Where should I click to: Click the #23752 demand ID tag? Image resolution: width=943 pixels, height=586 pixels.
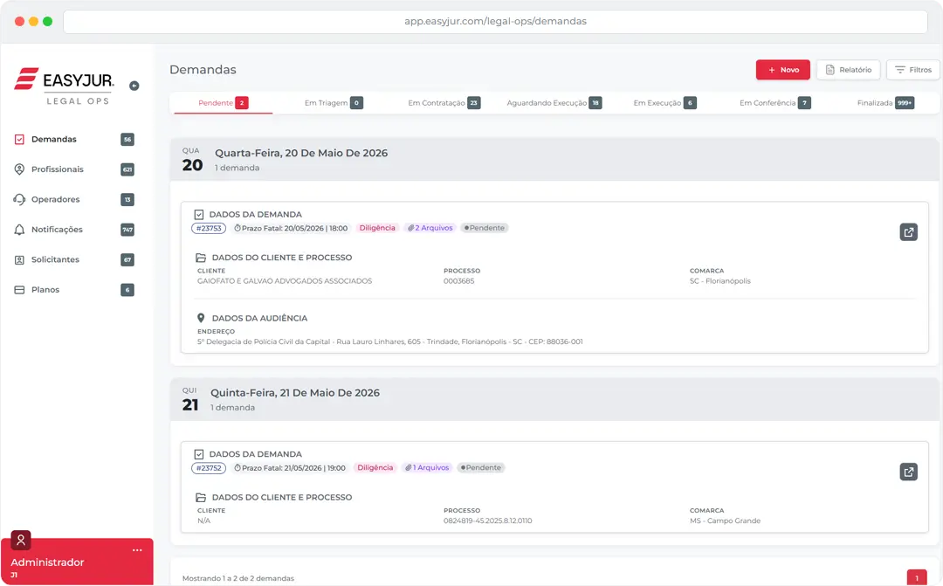209,468
